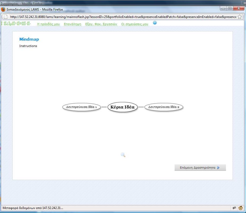The image size is (246, 213).
Task: Click the fly icon in status bar
Action: 234,208
